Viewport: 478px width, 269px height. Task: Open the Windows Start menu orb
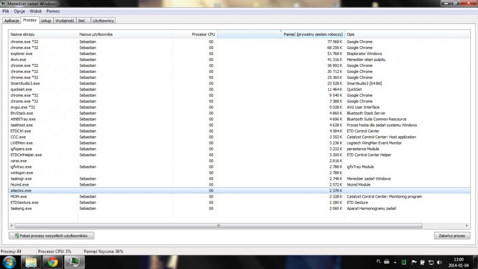coord(9,262)
